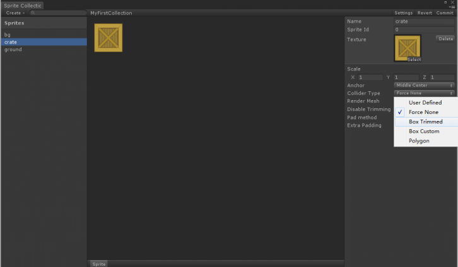
Task: Click the Sprite Id field
Action: tap(424, 30)
